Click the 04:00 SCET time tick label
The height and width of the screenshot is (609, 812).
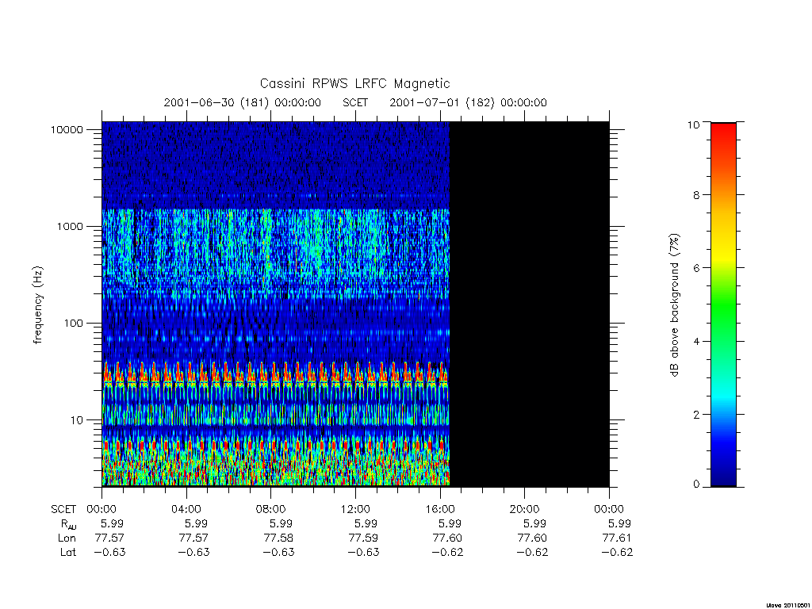coord(186,509)
